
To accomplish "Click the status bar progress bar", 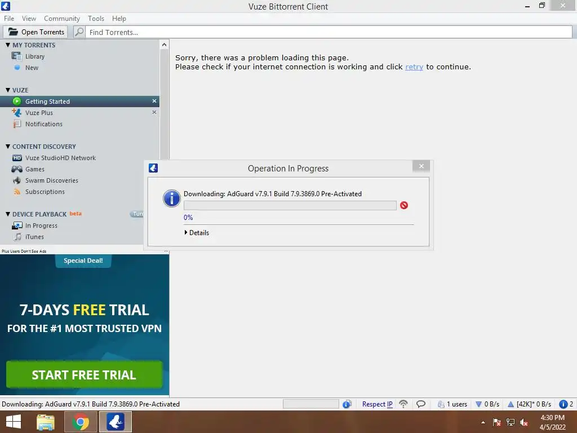I will click(x=311, y=404).
